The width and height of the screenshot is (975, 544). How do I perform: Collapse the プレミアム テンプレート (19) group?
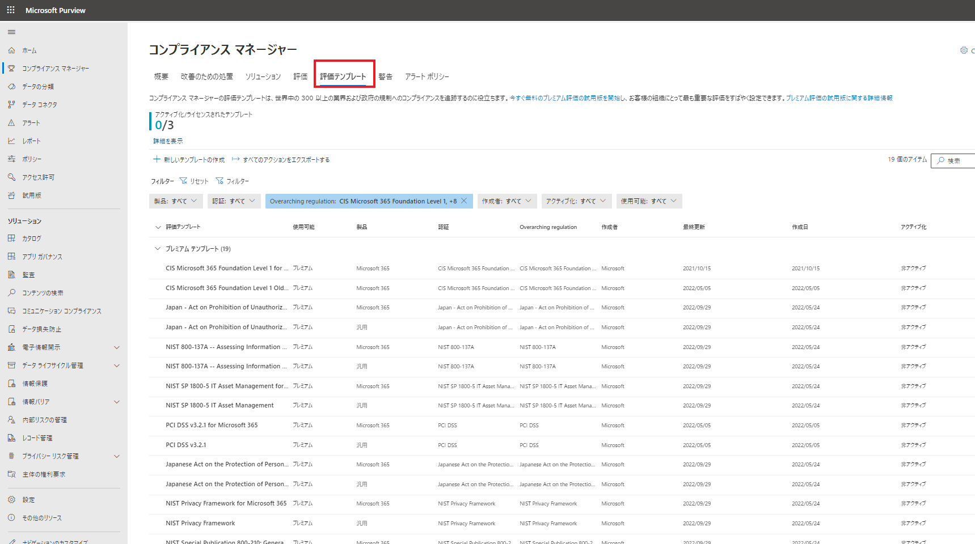pyautogui.click(x=158, y=249)
